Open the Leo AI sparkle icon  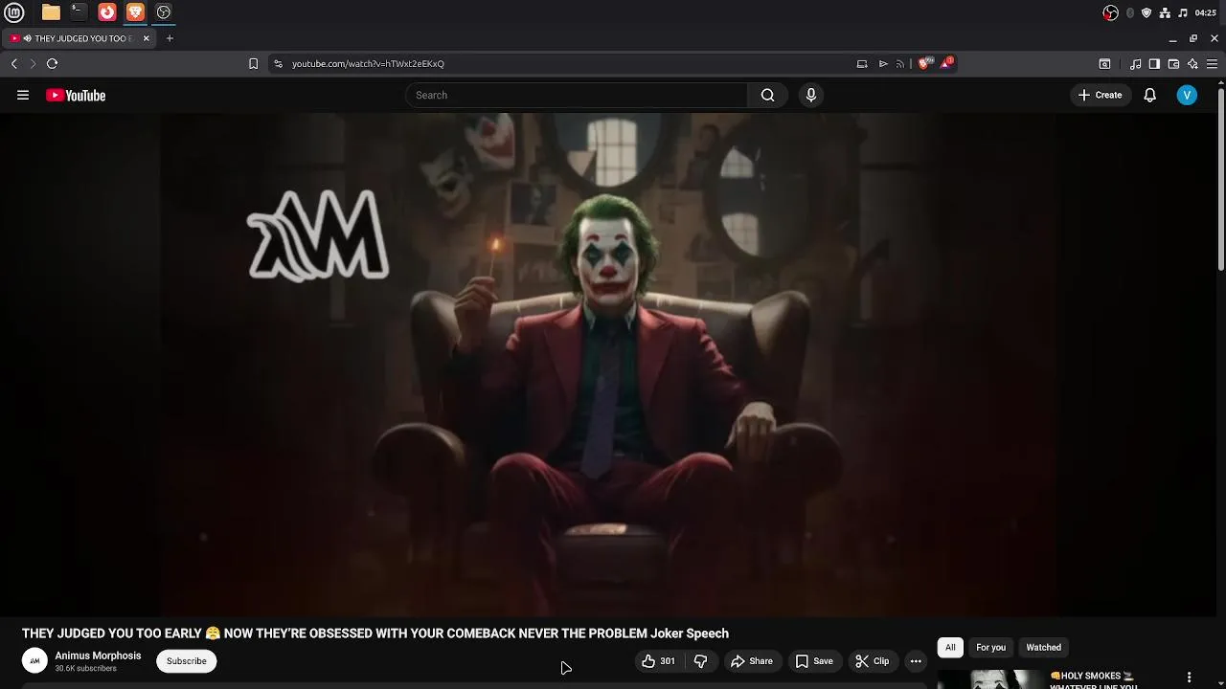[1192, 63]
